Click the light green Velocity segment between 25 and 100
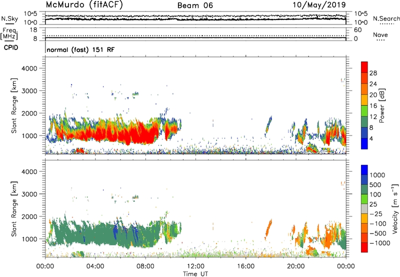400x277 pixels. click(364, 199)
